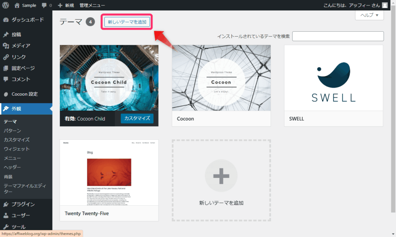Click the comments bubble icon in toolbar

tap(46, 5)
